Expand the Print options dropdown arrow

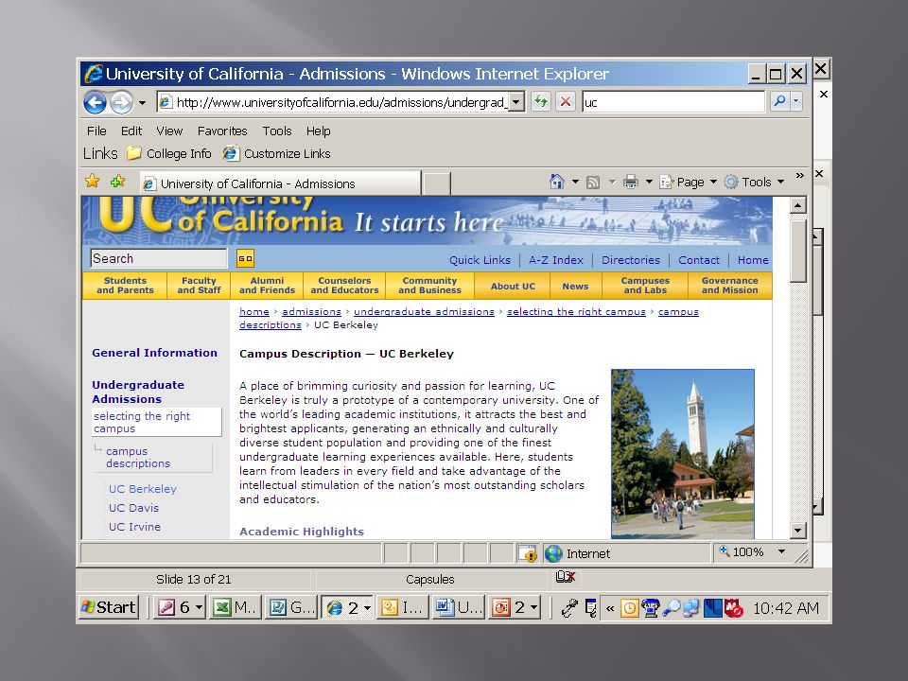pos(649,182)
